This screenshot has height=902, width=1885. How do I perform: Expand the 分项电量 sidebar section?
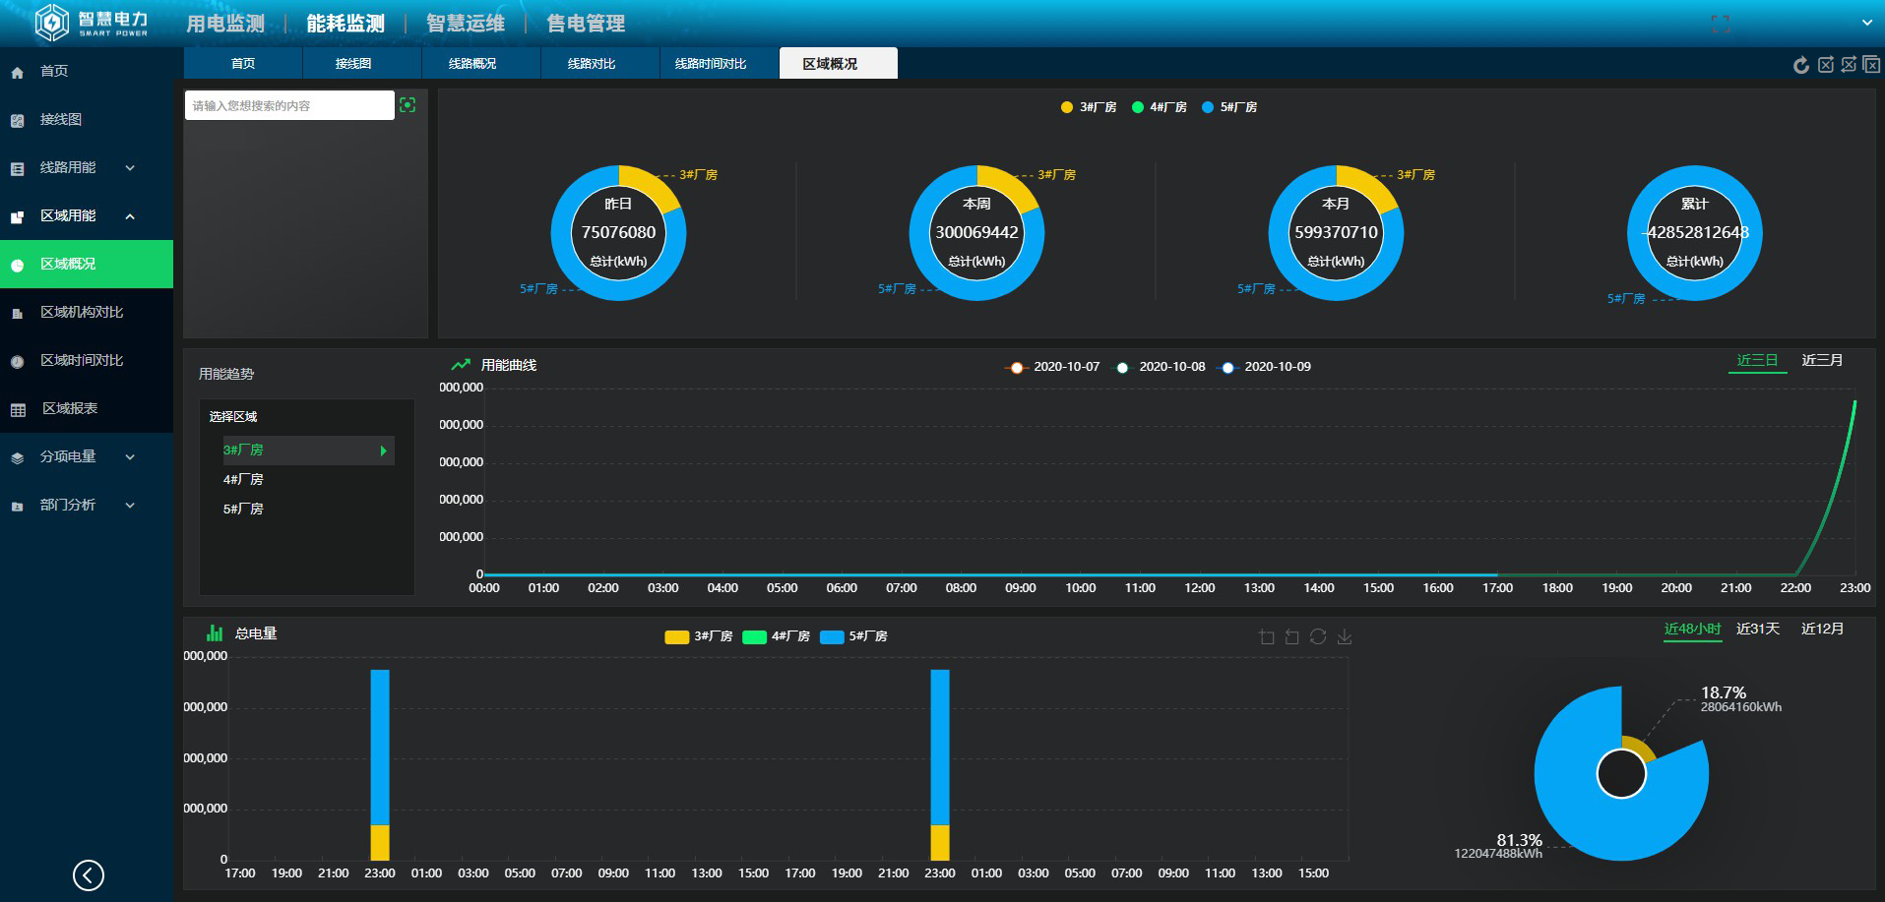pos(87,457)
